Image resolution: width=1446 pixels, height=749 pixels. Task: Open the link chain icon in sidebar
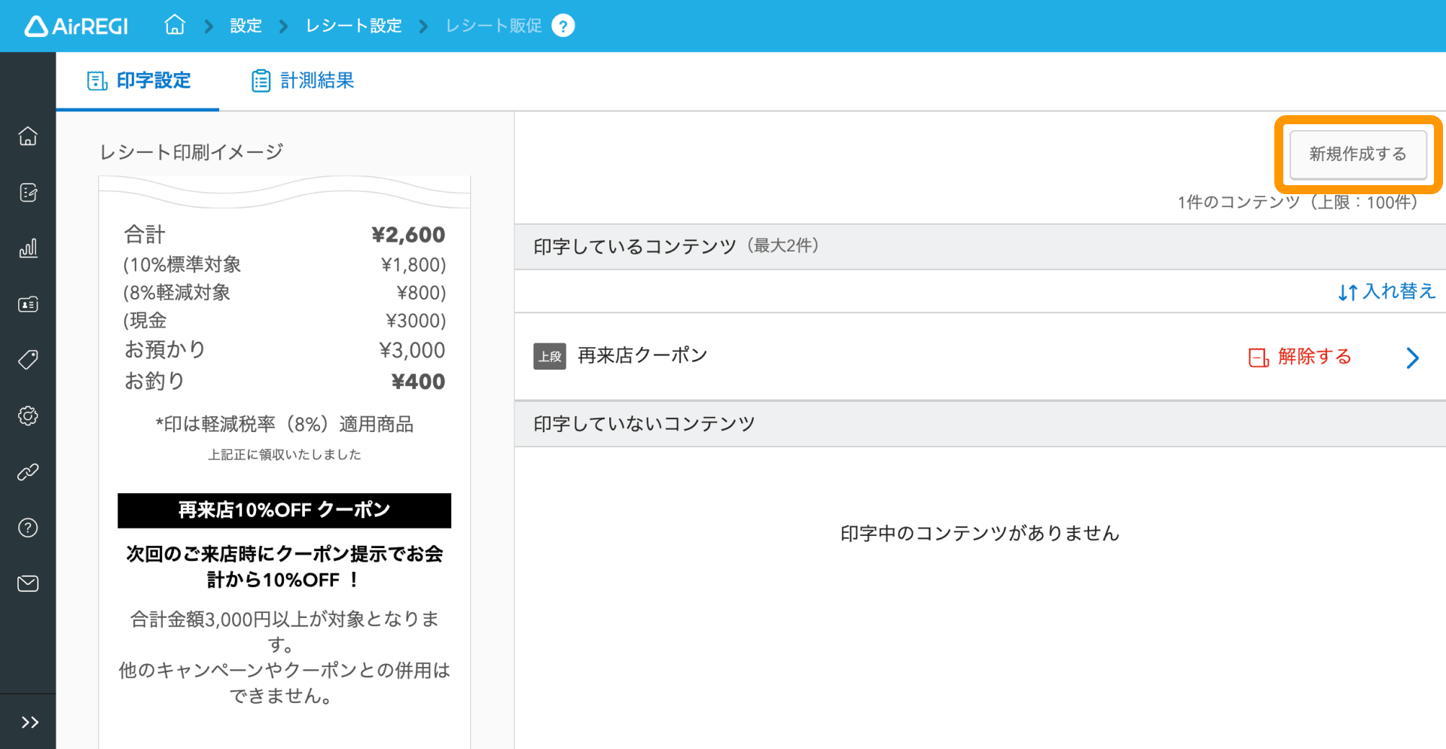28,472
